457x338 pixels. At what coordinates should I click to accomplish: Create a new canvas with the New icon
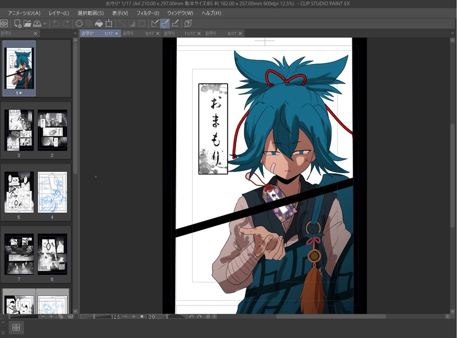18,23
